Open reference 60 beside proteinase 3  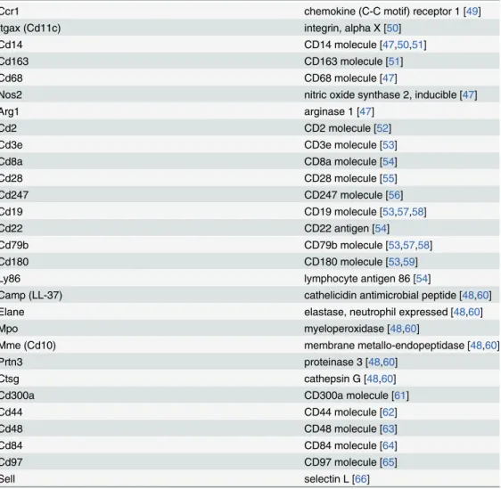pos(389,363)
